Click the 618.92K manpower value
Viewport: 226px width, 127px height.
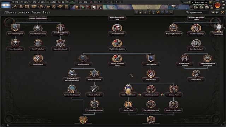pos(53,2)
